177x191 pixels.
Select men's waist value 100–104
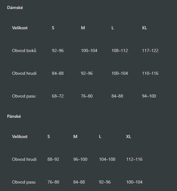click(134, 182)
